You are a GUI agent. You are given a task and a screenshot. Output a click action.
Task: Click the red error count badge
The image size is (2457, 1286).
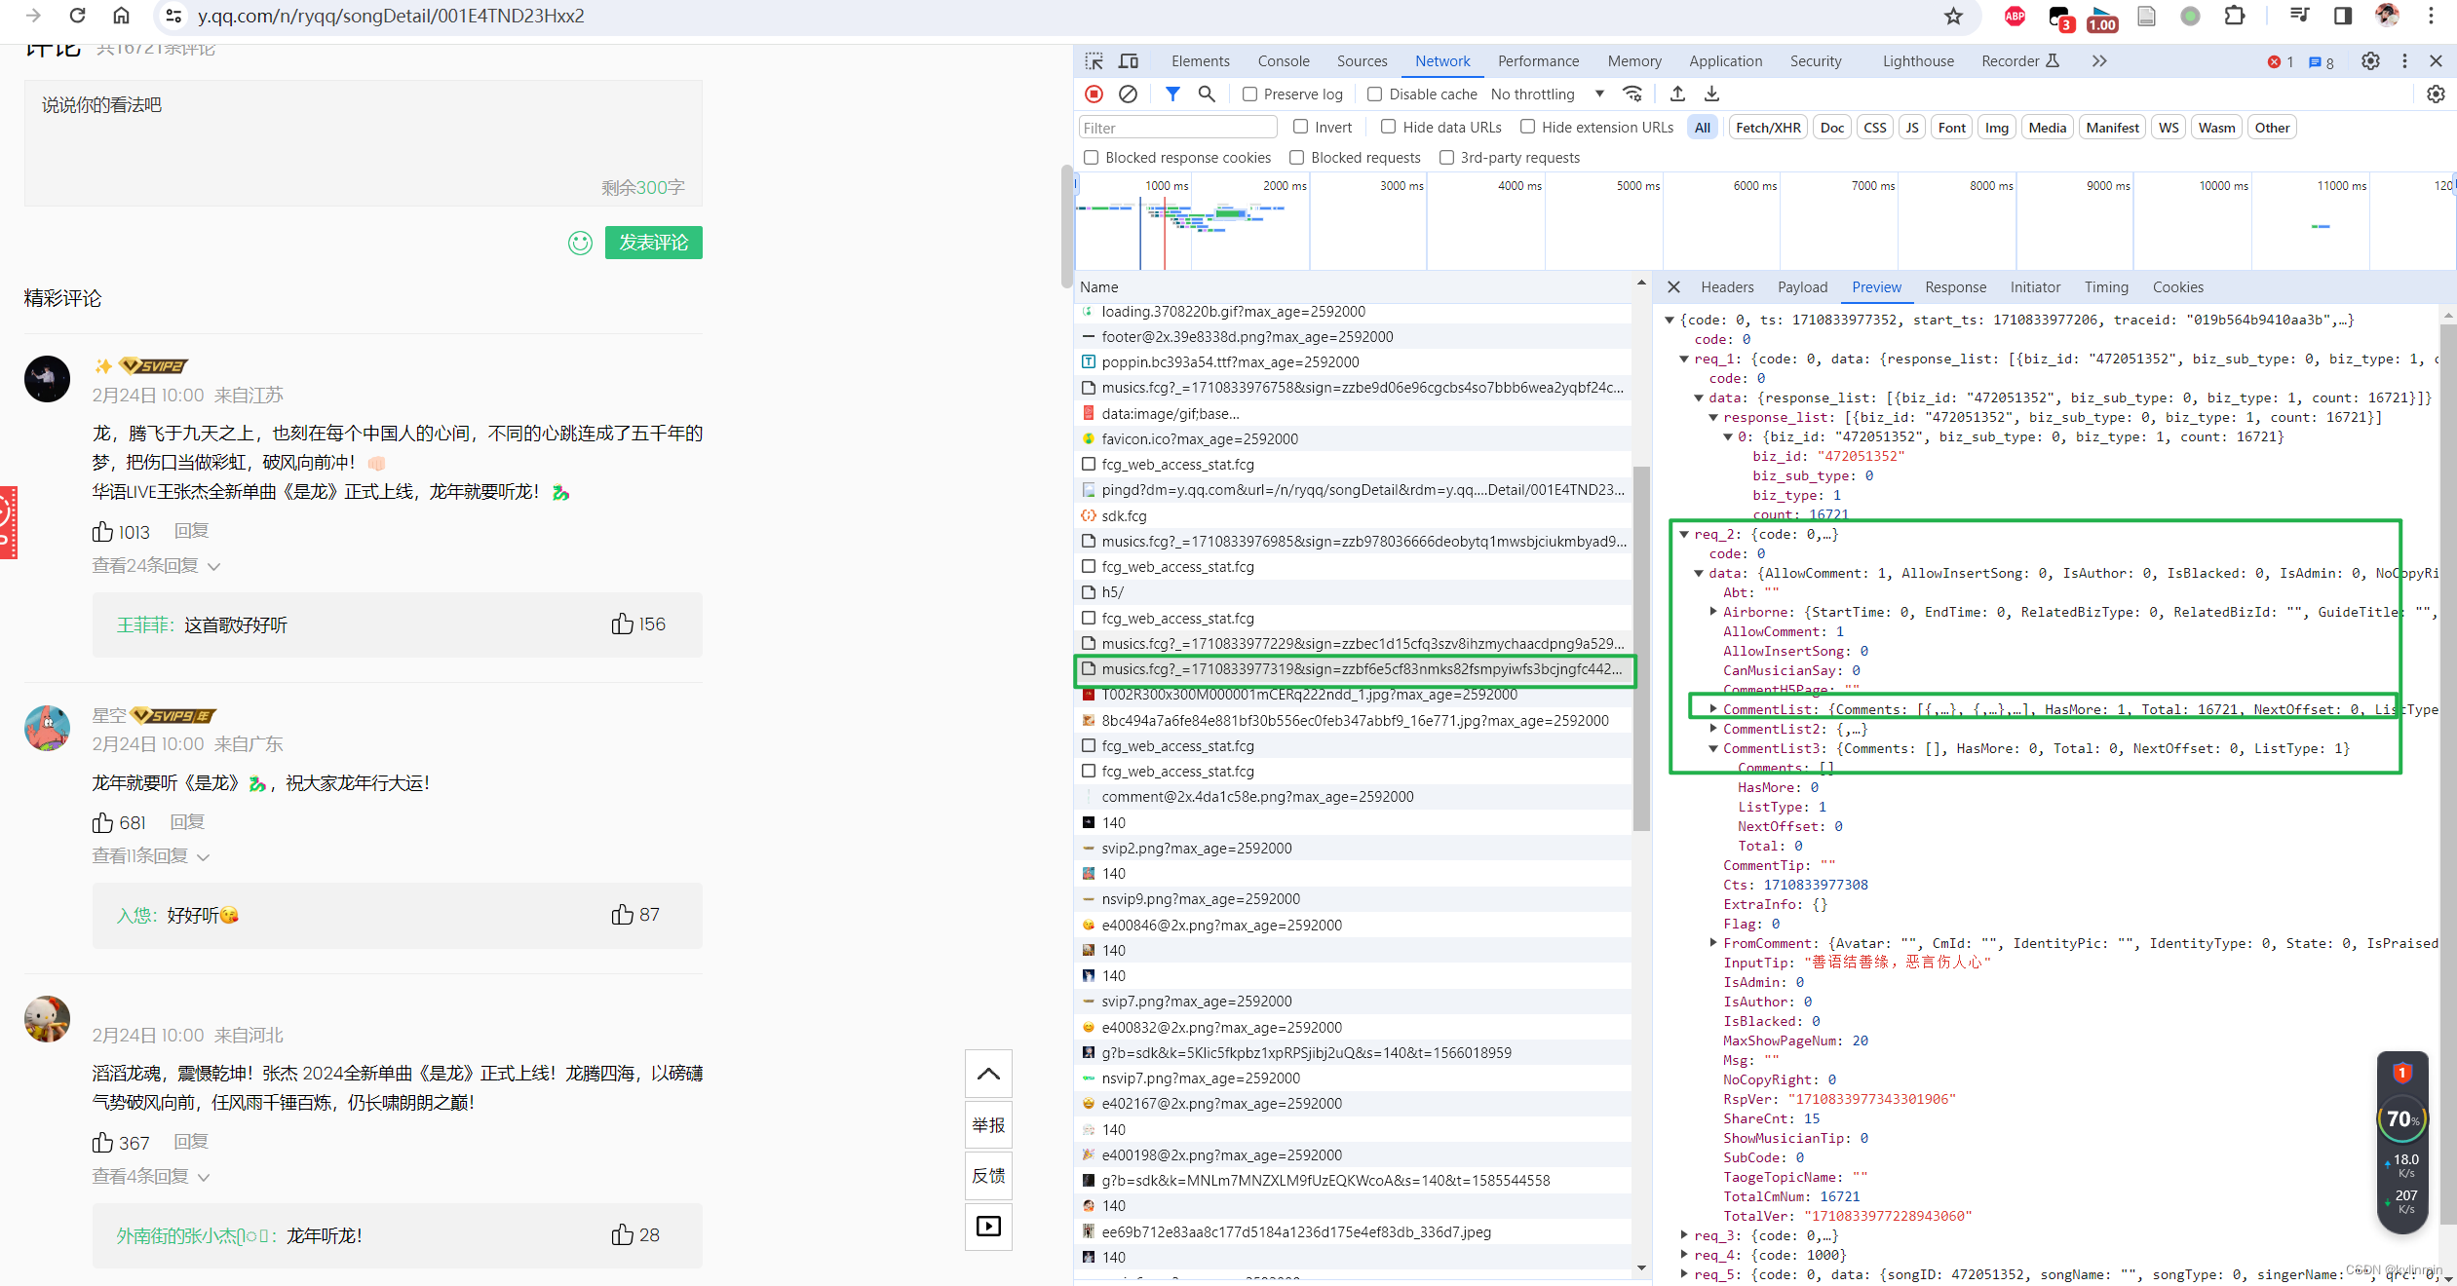[2280, 62]
